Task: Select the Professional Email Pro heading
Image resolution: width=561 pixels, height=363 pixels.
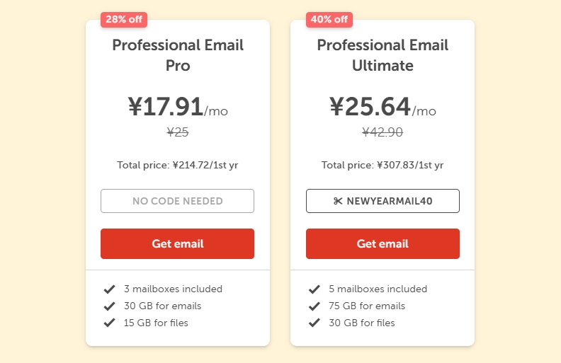Action: [177, 55]
